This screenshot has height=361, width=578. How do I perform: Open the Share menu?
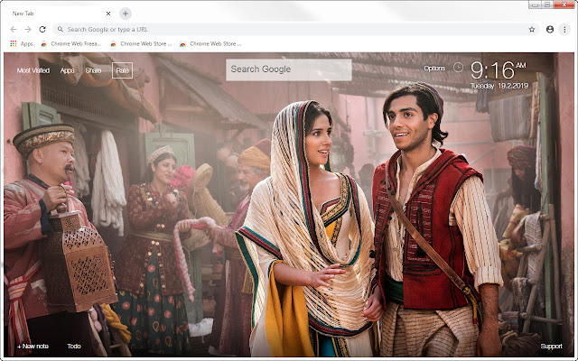93,70
